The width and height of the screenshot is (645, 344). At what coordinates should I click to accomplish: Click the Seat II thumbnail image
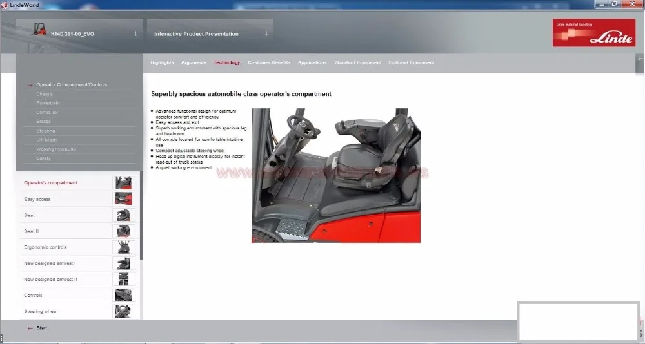(x=123, y=231)
